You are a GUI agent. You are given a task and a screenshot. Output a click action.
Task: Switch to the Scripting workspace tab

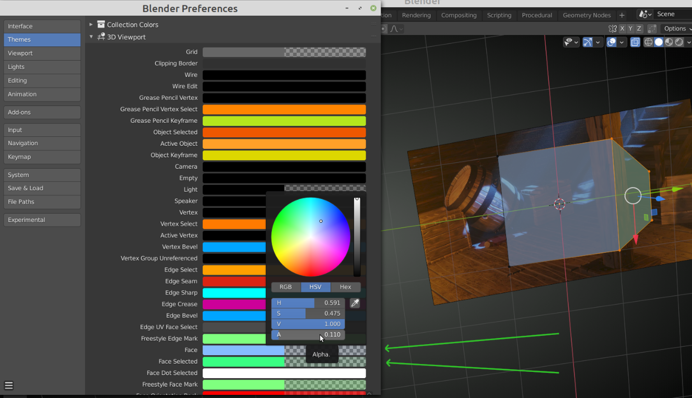coord(499,15)
